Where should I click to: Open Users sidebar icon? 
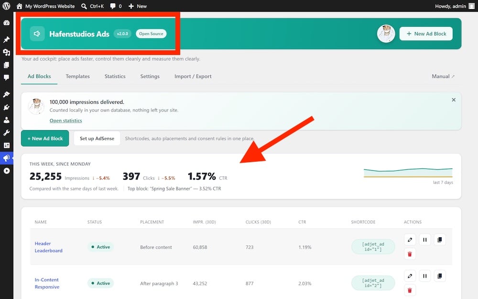click(x=6, y=120)
